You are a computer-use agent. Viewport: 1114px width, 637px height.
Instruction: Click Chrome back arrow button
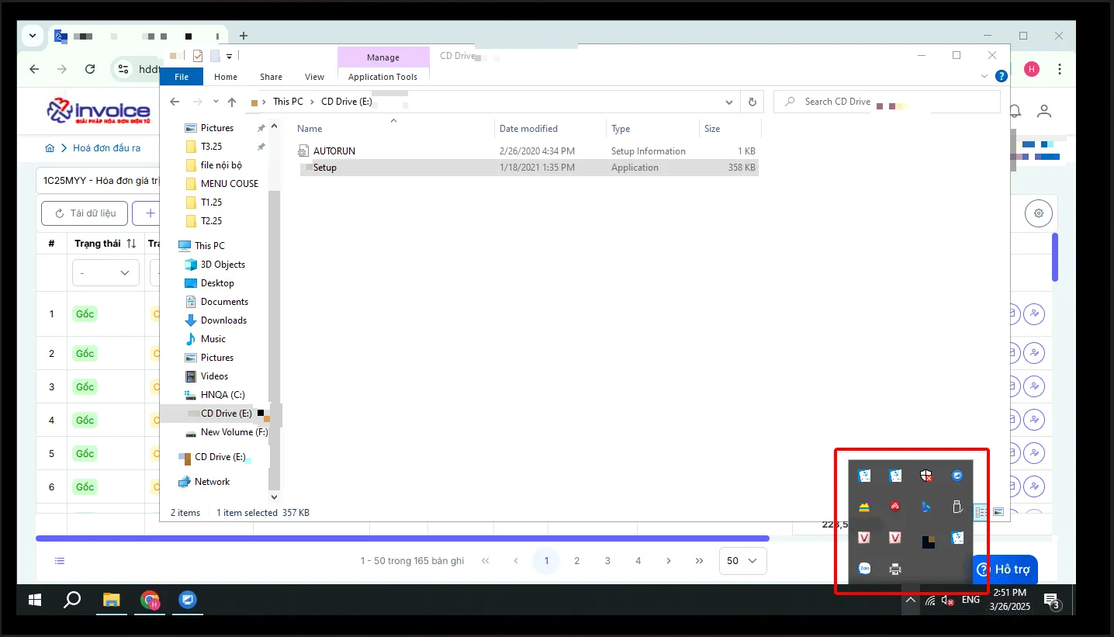[x=34, y=69]
